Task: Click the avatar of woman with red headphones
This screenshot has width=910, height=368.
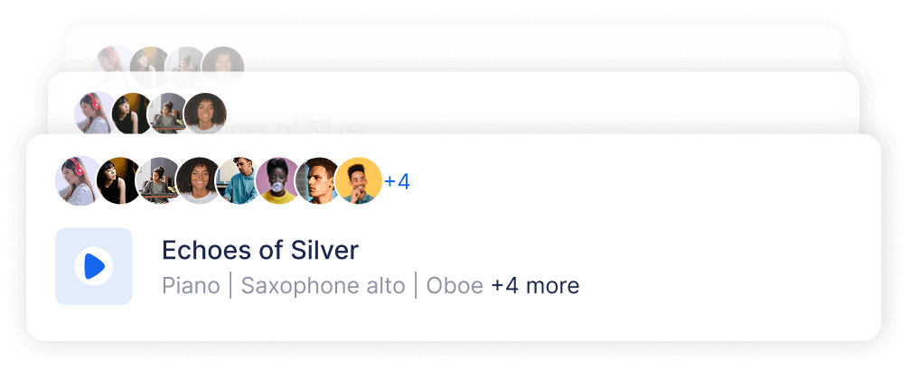Action: point(78,180)
